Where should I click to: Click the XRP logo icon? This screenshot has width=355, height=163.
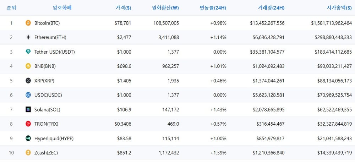coord(28,81)
